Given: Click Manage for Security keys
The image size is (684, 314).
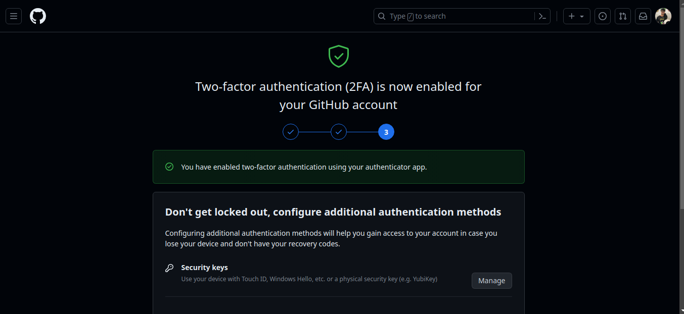Looking at the screenshot, I should click(492, 281).
